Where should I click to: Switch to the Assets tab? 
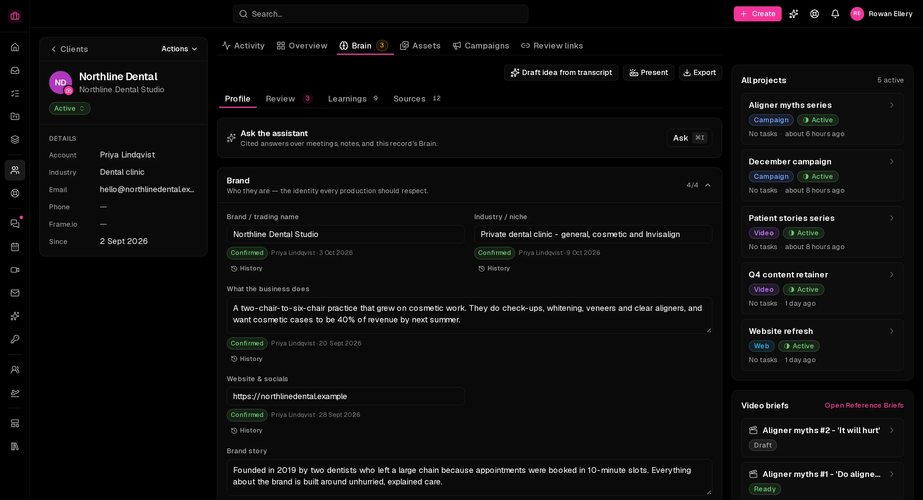(x=420, y=46)
